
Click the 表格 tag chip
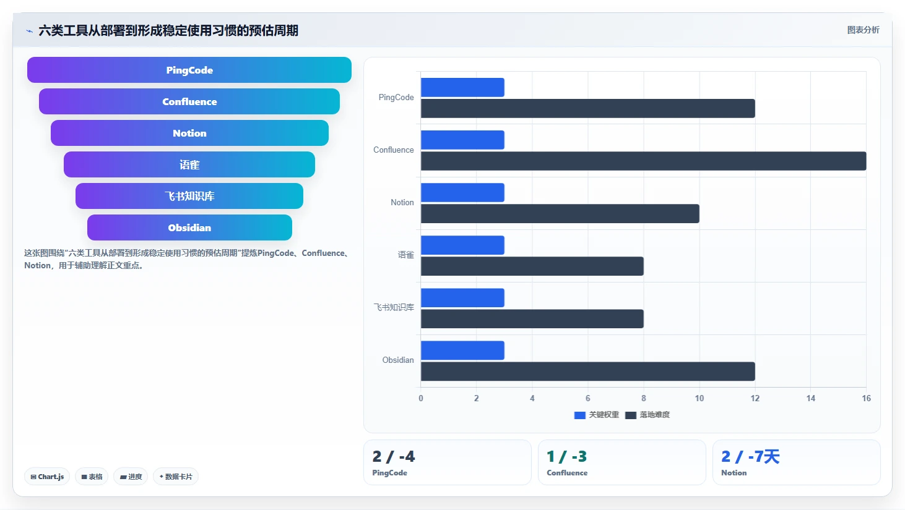pos(92,477)
